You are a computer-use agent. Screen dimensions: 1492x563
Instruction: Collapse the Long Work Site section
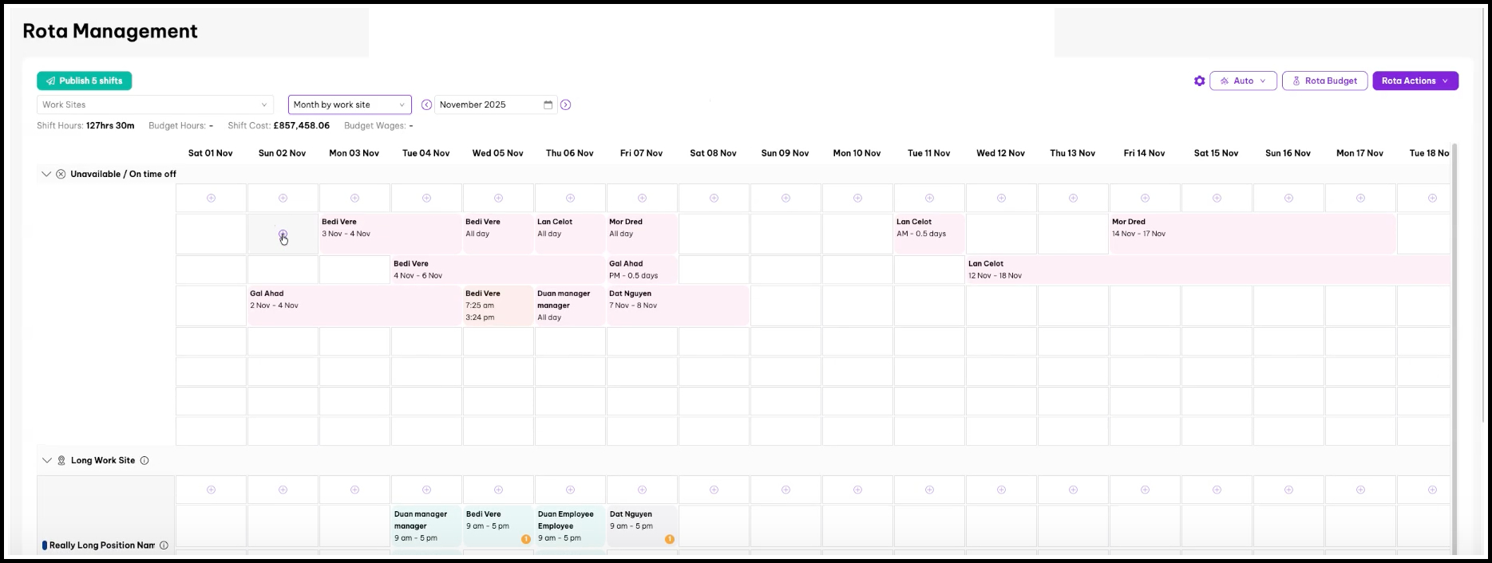click(46, 460)
